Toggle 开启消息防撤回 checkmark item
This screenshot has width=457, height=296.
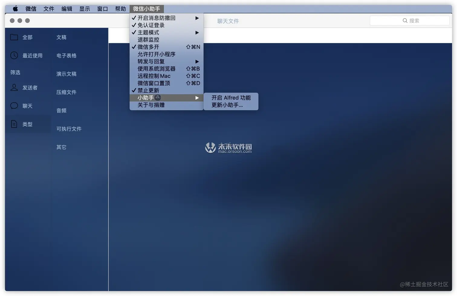pyautogui.click(x=166, y=18)
